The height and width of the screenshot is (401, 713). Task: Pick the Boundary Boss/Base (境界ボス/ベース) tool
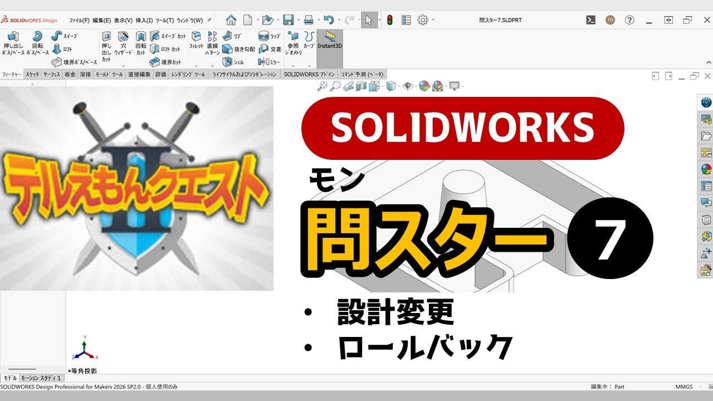75,62
